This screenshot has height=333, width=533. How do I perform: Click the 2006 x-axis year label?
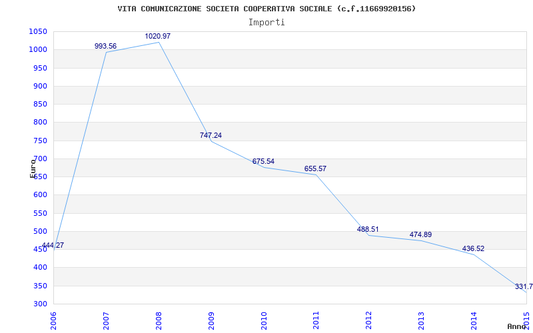click(x=53, y=321)
